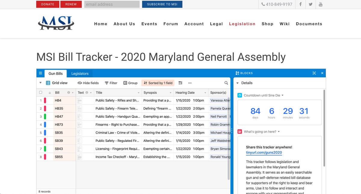Open the Twitter icon in top bar
The width and height of the screenshot is (361, 194).
coord(310,4)
